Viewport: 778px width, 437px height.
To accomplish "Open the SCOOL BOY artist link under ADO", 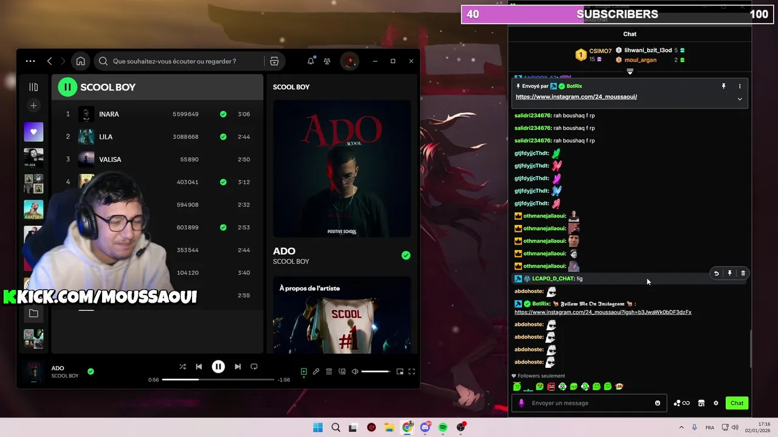I will click(291, 262).
